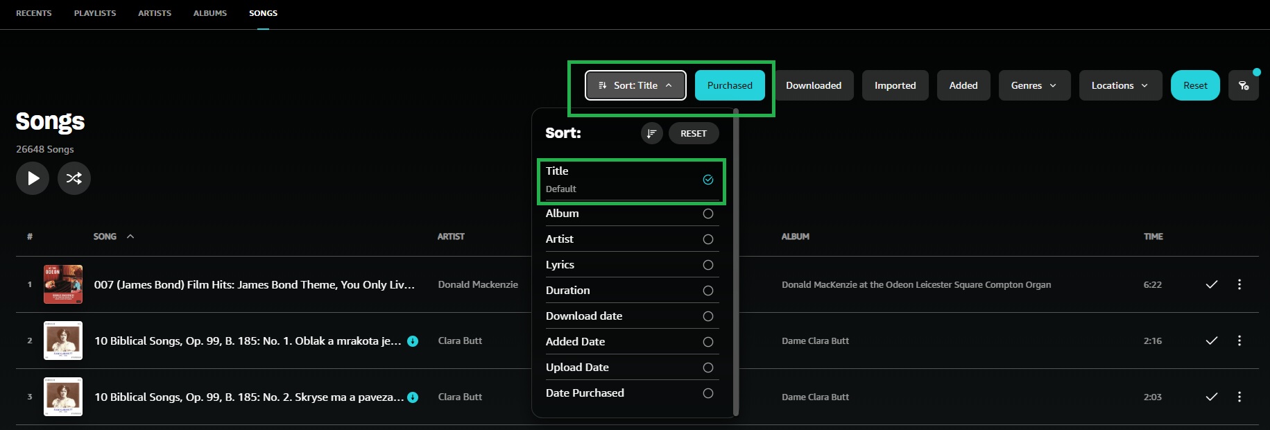
Task: Open artist Donald Mackenzie
Action: (x=478, y=284)
